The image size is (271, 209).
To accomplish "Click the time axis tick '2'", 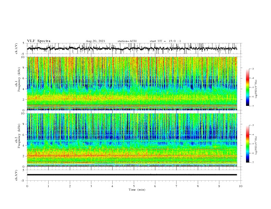I will [70, 186].
